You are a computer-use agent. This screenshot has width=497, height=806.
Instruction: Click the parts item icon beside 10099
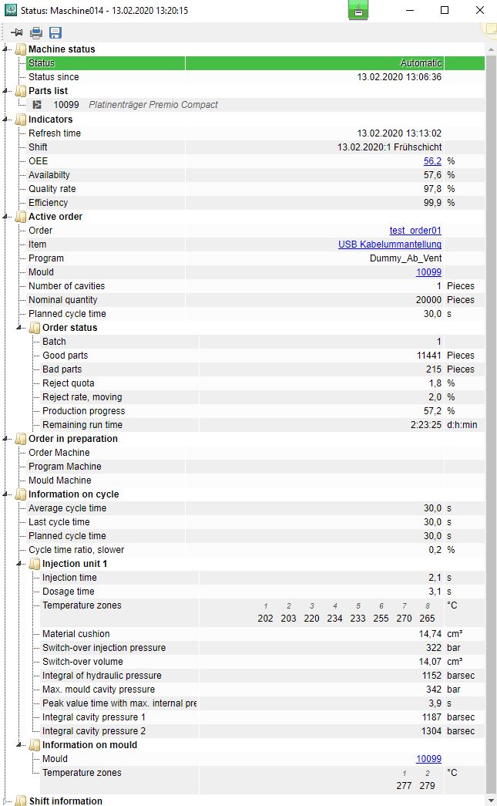pyautogui.click(x=37, y=105)
